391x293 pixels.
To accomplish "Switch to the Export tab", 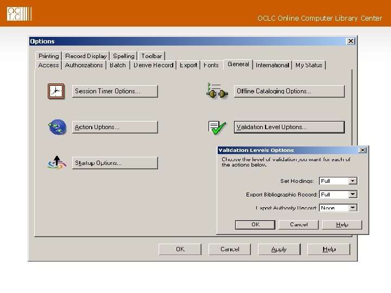I will (188, 65).
